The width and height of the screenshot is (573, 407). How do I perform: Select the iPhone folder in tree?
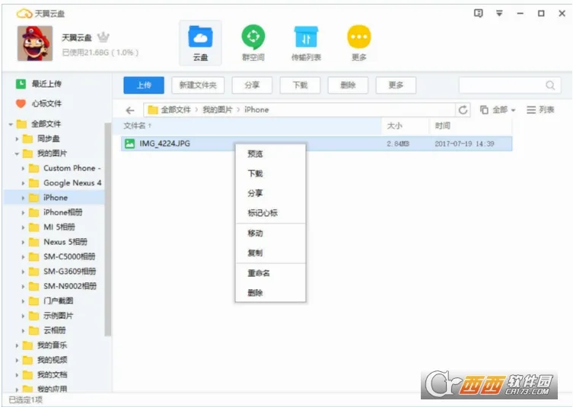[54, 198]
